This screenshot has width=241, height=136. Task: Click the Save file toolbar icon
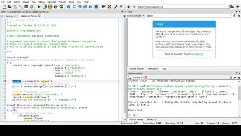pyautogui.click(x=15, y=7)
